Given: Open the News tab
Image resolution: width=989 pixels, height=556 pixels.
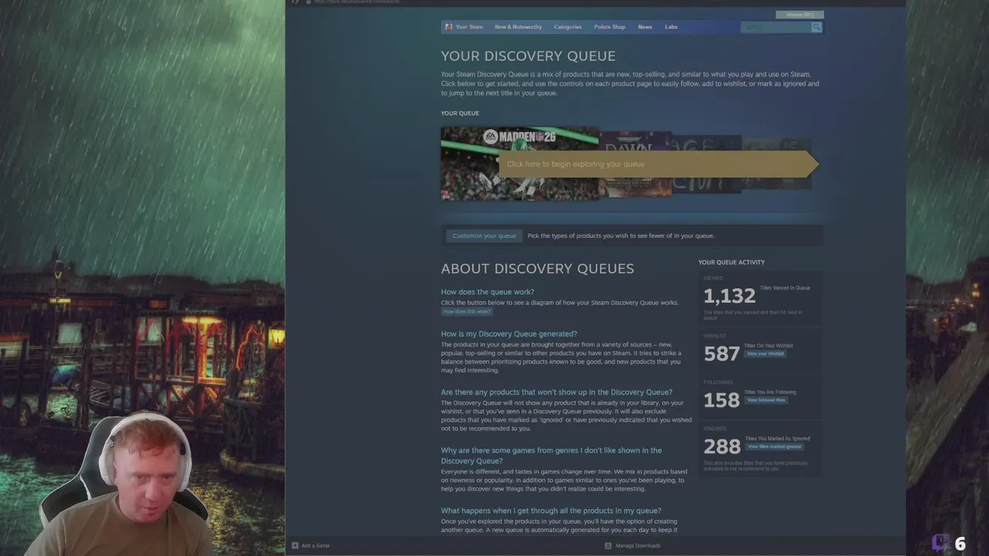Looking at the screenshot, I should coord(645,27).
